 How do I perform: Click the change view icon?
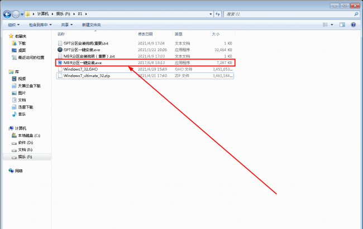point(325,25)
